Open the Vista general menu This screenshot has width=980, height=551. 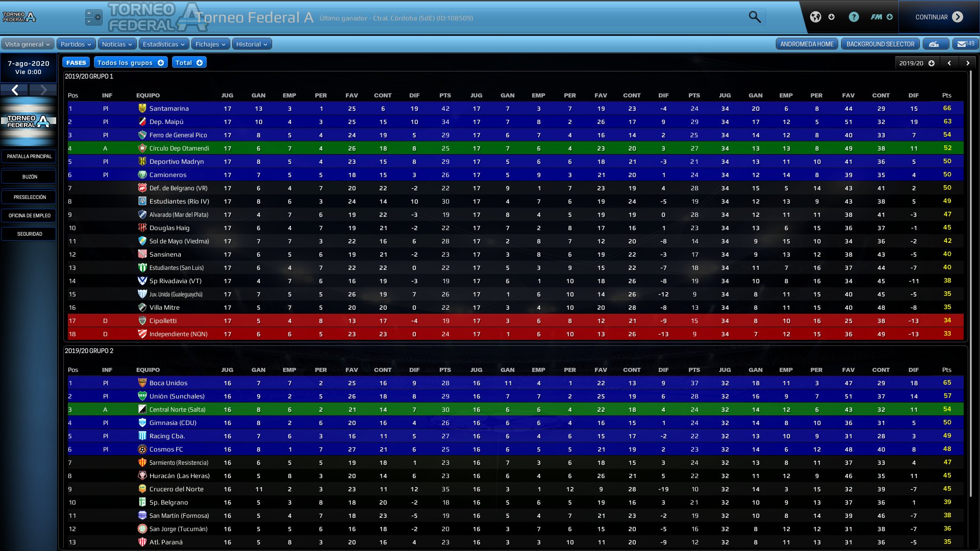[x=28, y=44]
